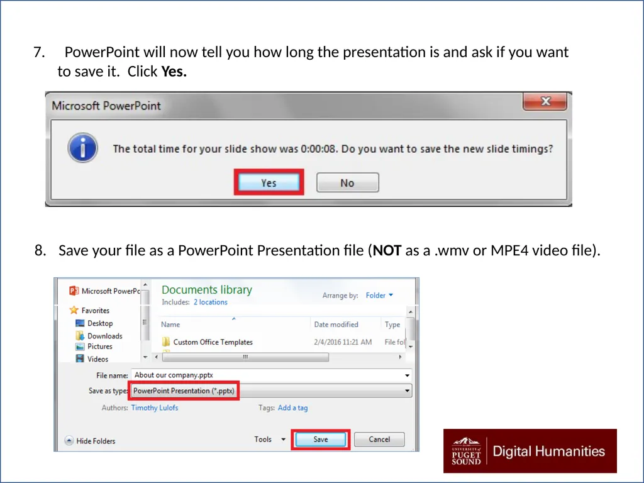Click the navigation pane scroll down arrow

tap(145, 357)
